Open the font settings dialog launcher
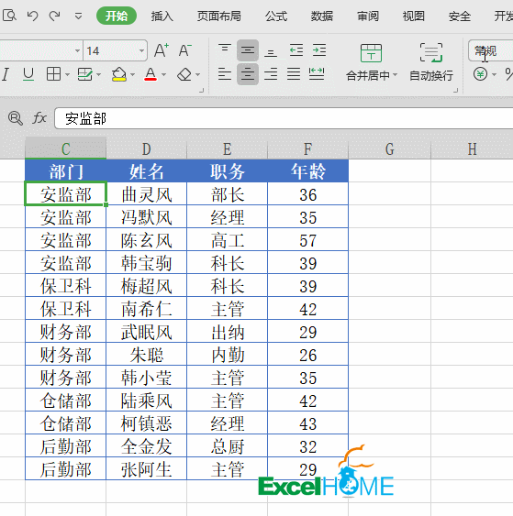 pos(201,90)
